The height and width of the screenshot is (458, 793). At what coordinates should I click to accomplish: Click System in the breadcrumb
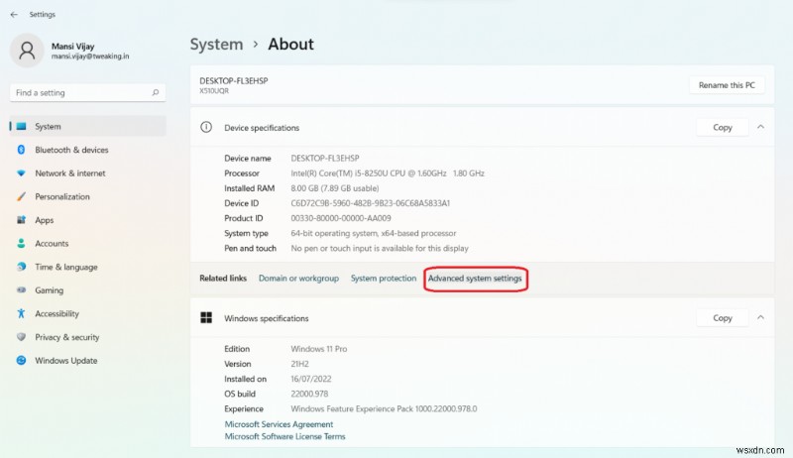pos(216,45)
